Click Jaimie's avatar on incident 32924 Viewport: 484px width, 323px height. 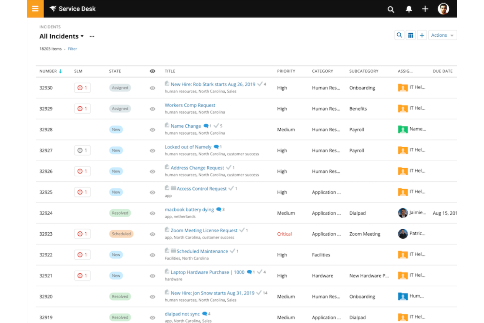coord(403,213)
